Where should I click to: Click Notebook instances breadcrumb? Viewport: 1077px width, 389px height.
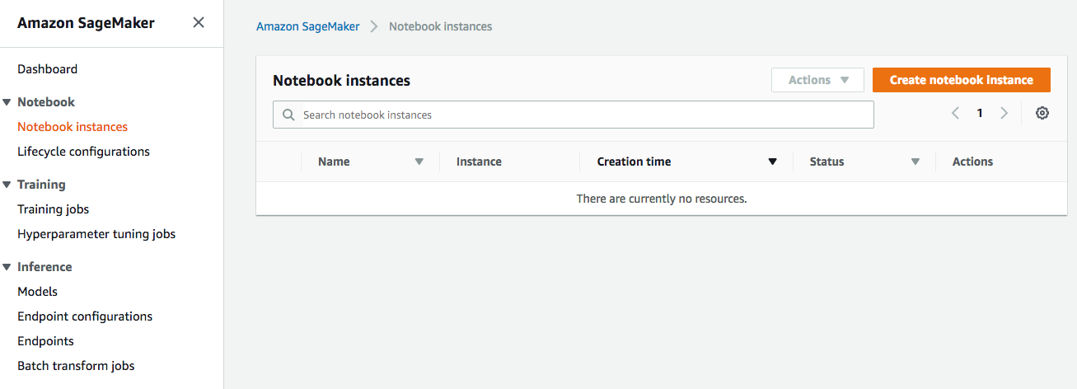(x=441, y=26)
